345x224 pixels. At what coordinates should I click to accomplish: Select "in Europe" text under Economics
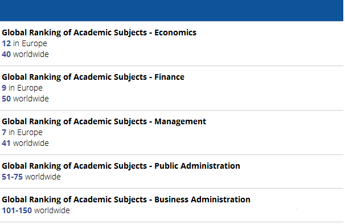click(30, 43)
